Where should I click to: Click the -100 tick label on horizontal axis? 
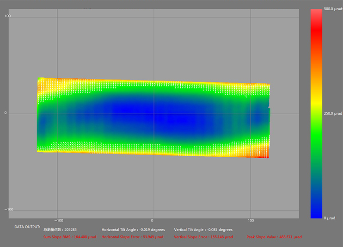58,221
